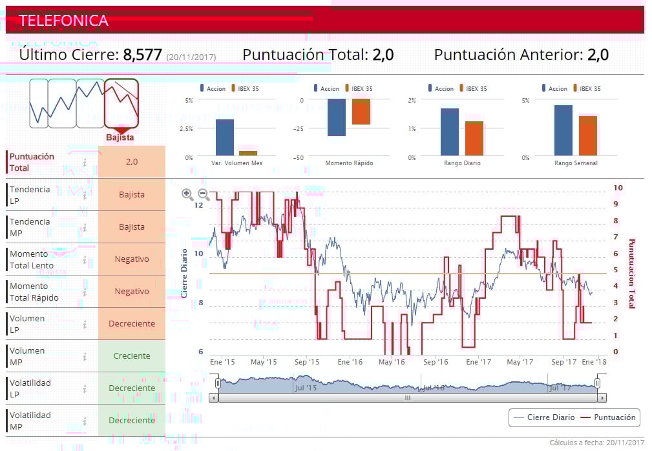Toggle Accion legend in Rango Semanal chart
Image resolution: width=652 pixels, height=451 pixels.
point(554,88)
